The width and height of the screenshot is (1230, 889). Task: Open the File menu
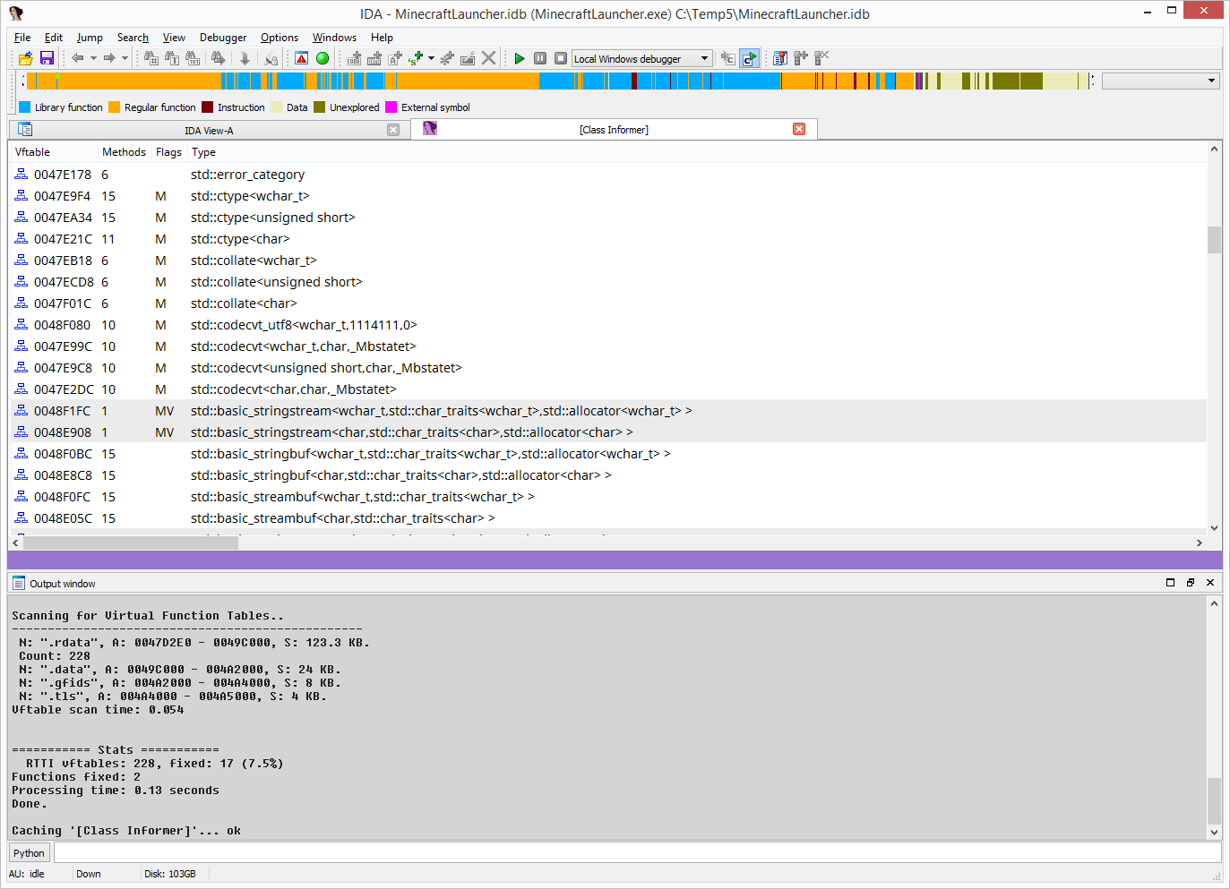(x=22, y=38)
